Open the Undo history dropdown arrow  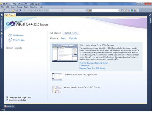37,10
